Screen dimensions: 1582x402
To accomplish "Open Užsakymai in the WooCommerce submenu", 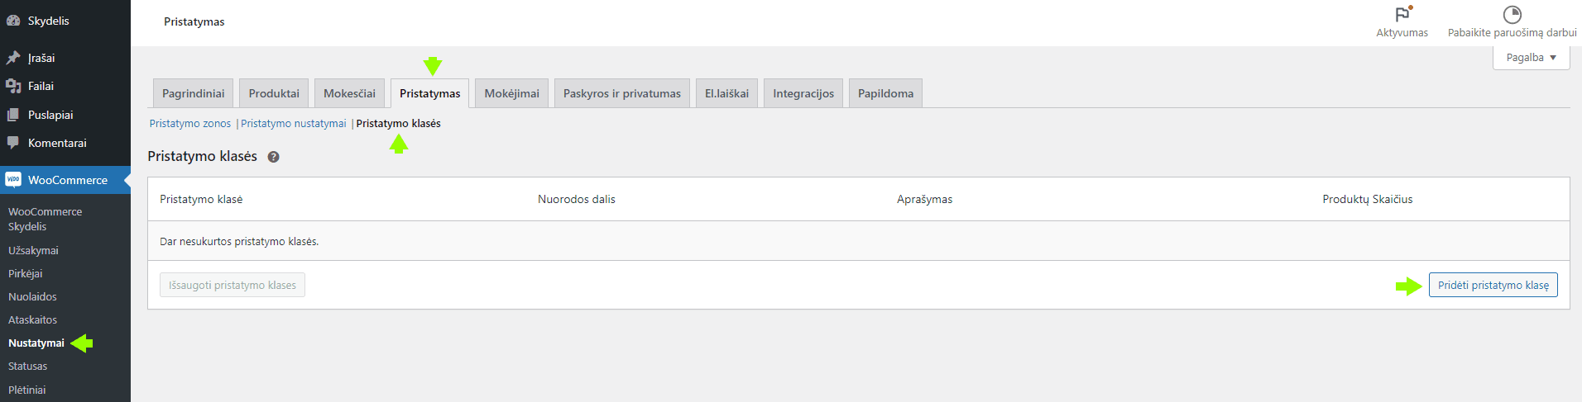I will coord(33,250).
